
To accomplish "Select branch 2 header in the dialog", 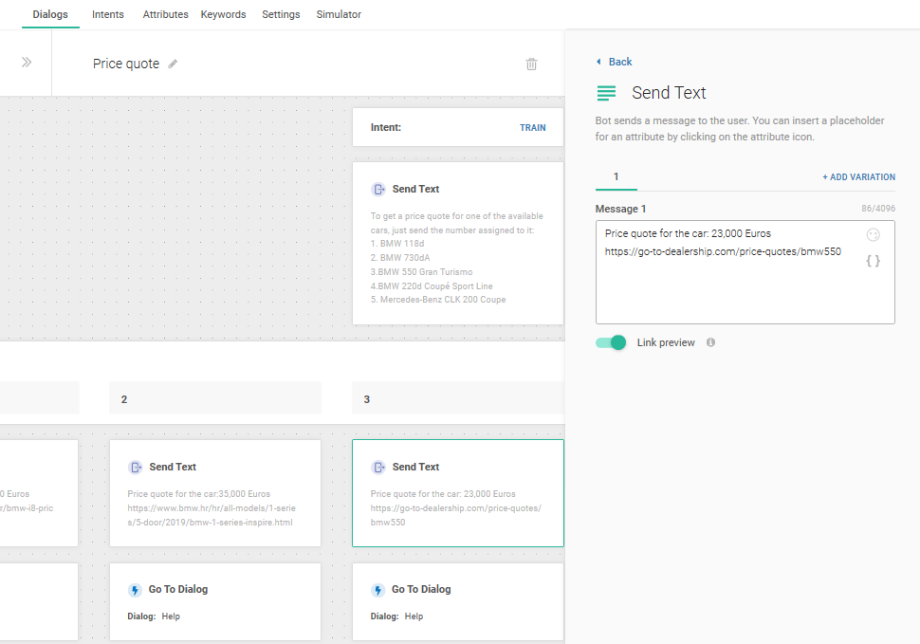I will pyautogui.click(x=215, y=399).
